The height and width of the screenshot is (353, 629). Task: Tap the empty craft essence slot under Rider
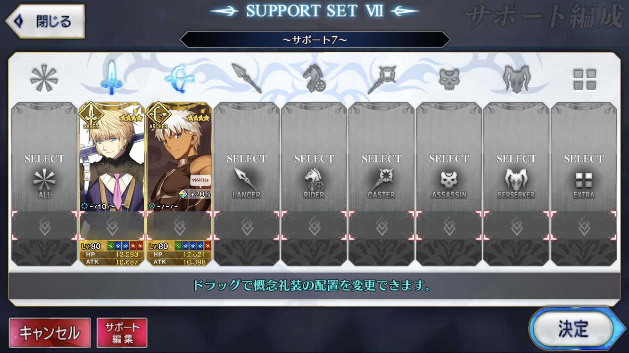click(x=314, y=226)
